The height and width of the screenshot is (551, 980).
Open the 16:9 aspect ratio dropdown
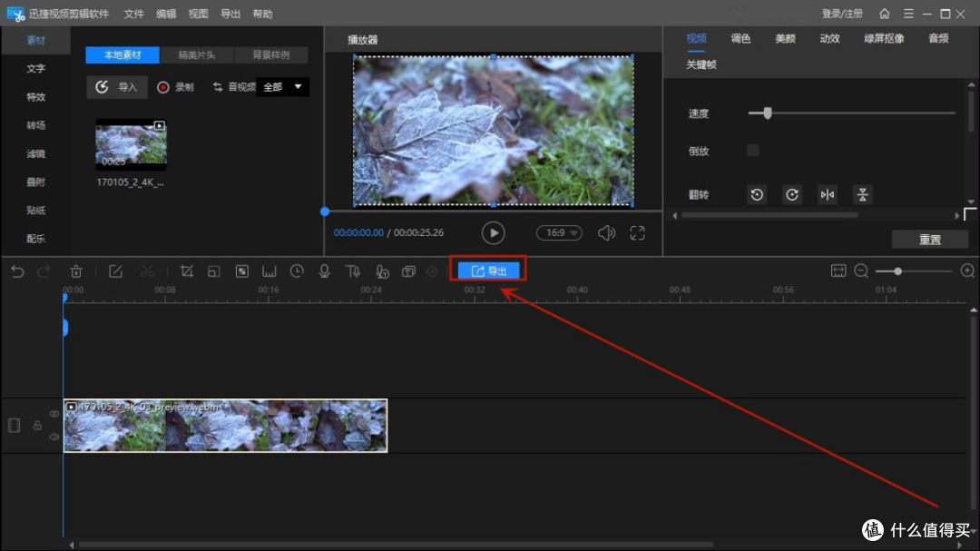pyautogui.click(x=559, y=232)
